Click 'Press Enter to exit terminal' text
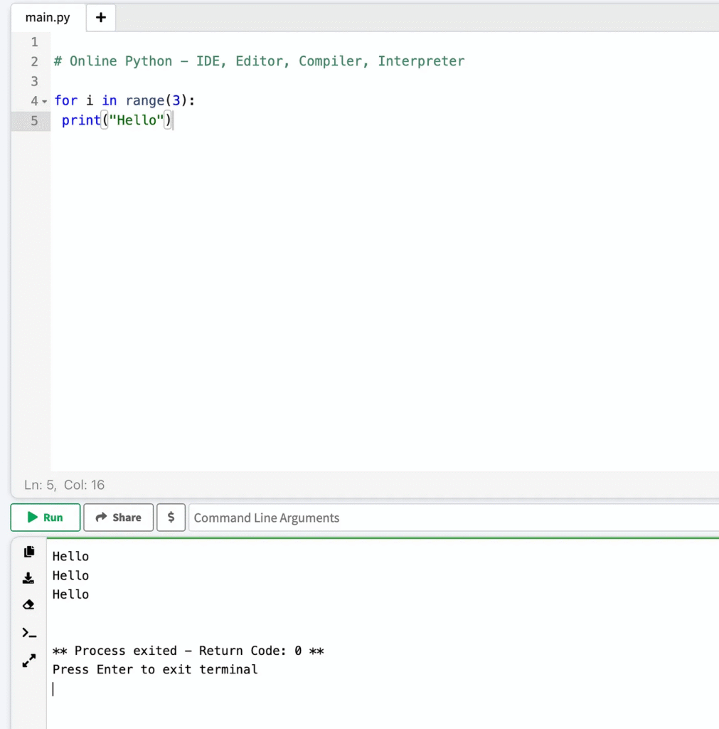Image resolution: width=719 pixels, height=729 pixels. pyautogui.click(x=154, y=669)
